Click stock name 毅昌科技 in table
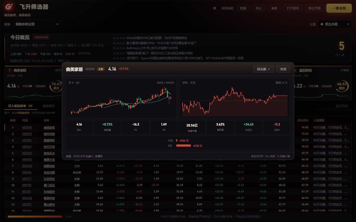 point(49,198)
